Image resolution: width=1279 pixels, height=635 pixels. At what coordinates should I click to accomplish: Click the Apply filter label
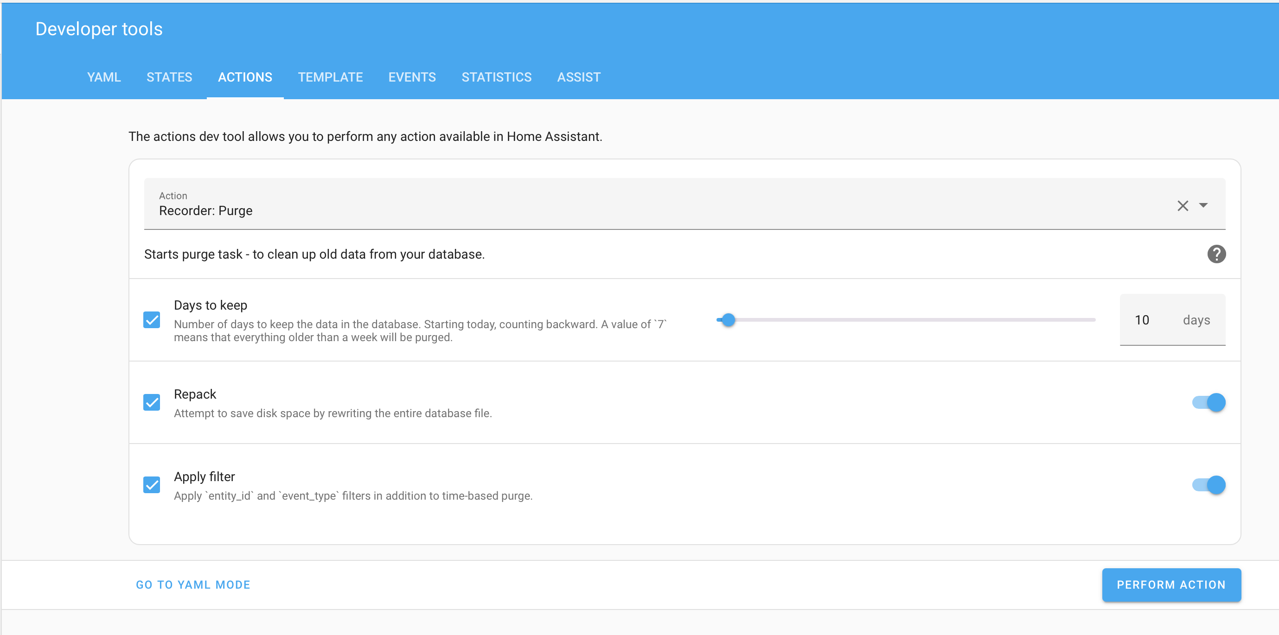tap(204, 476)
